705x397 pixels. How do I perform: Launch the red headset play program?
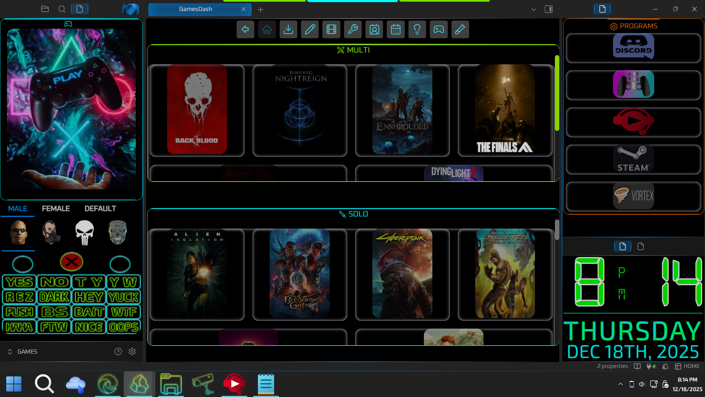click(633, 122)
